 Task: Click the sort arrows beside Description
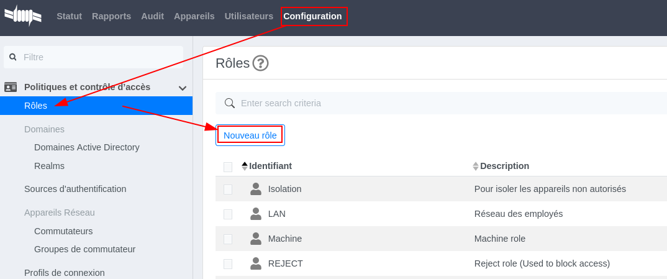point(476,167)
